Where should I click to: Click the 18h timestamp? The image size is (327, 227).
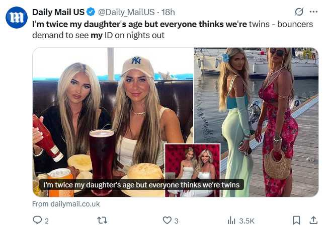pos(168,12)
